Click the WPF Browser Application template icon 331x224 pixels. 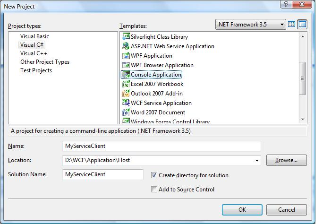point(126,65)
